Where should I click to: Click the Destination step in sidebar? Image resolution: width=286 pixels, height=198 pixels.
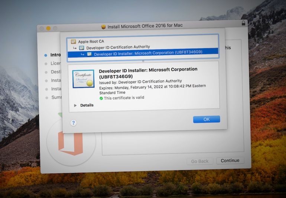point(53,72)
